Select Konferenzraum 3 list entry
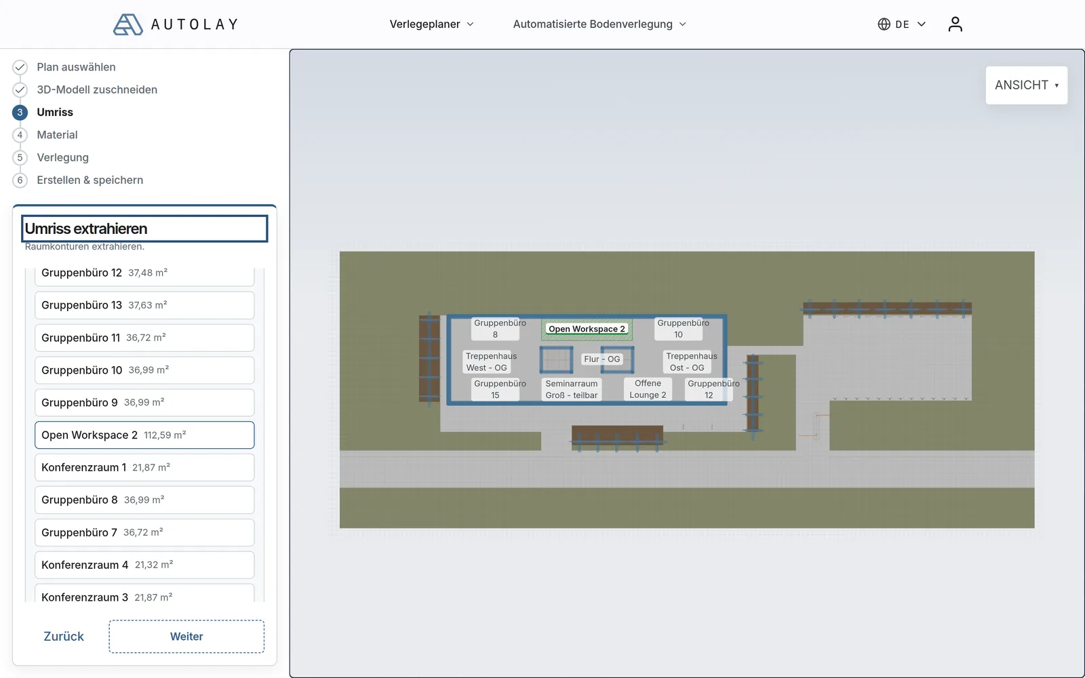Viewport: 1085px width, 678px height. (144, 593)
